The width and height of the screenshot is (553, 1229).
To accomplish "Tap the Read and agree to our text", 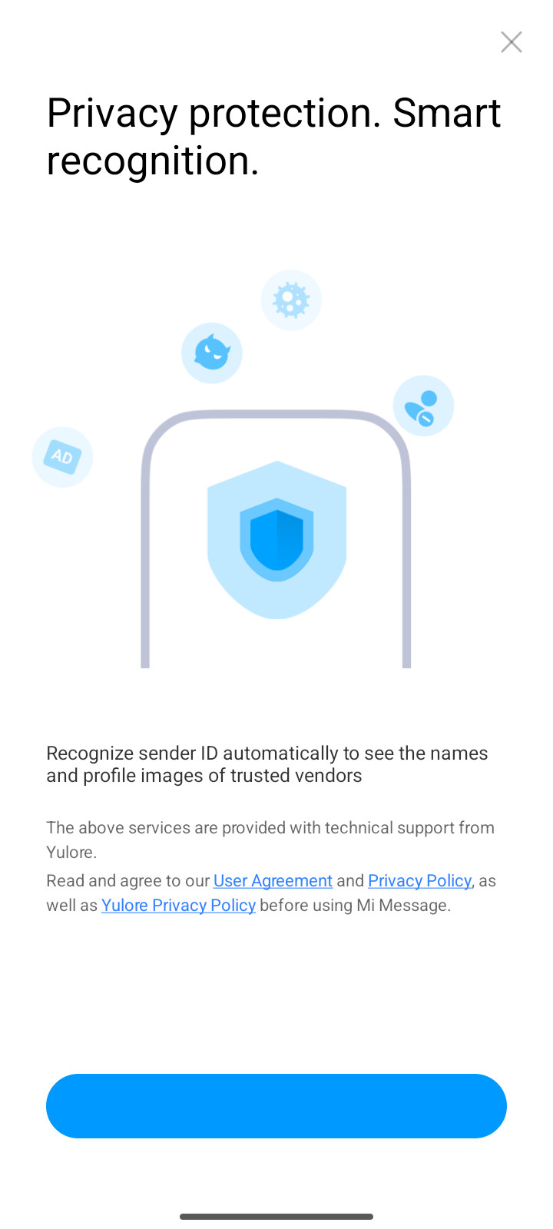I will pos(127,881).
